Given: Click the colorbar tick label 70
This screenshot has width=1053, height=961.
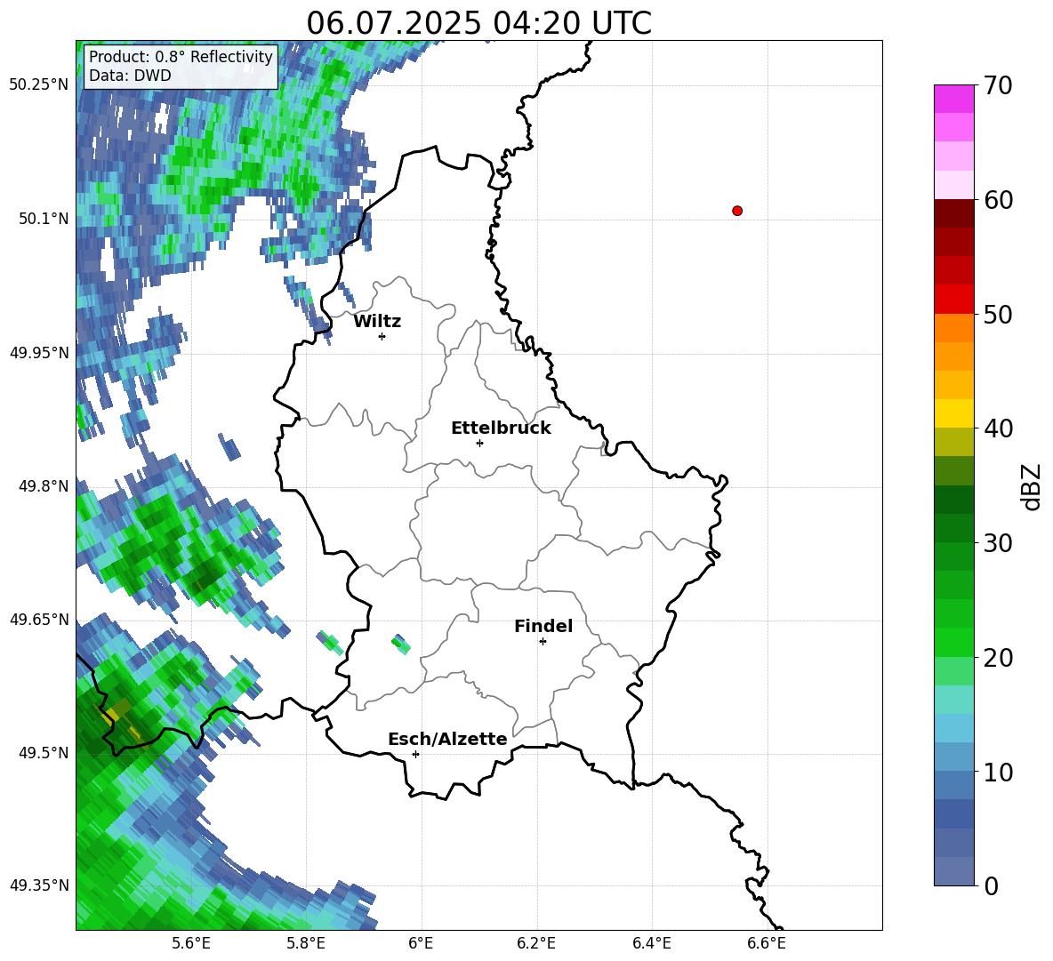Looking at the screenshot, I should coord(998,86).
